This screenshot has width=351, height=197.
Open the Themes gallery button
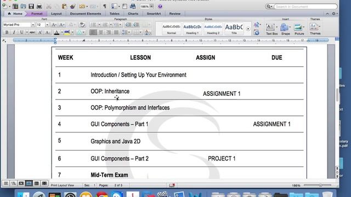315,28
